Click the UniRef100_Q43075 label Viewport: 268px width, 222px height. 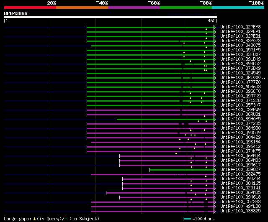(x=240, y=46)
